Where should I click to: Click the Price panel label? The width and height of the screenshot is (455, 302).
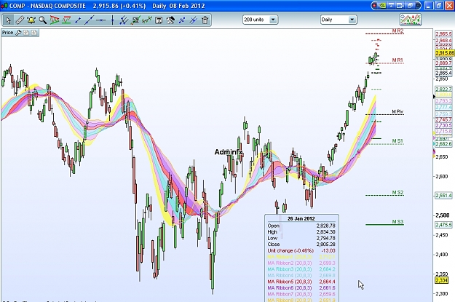pyautogui.click(x=7, y=33)
